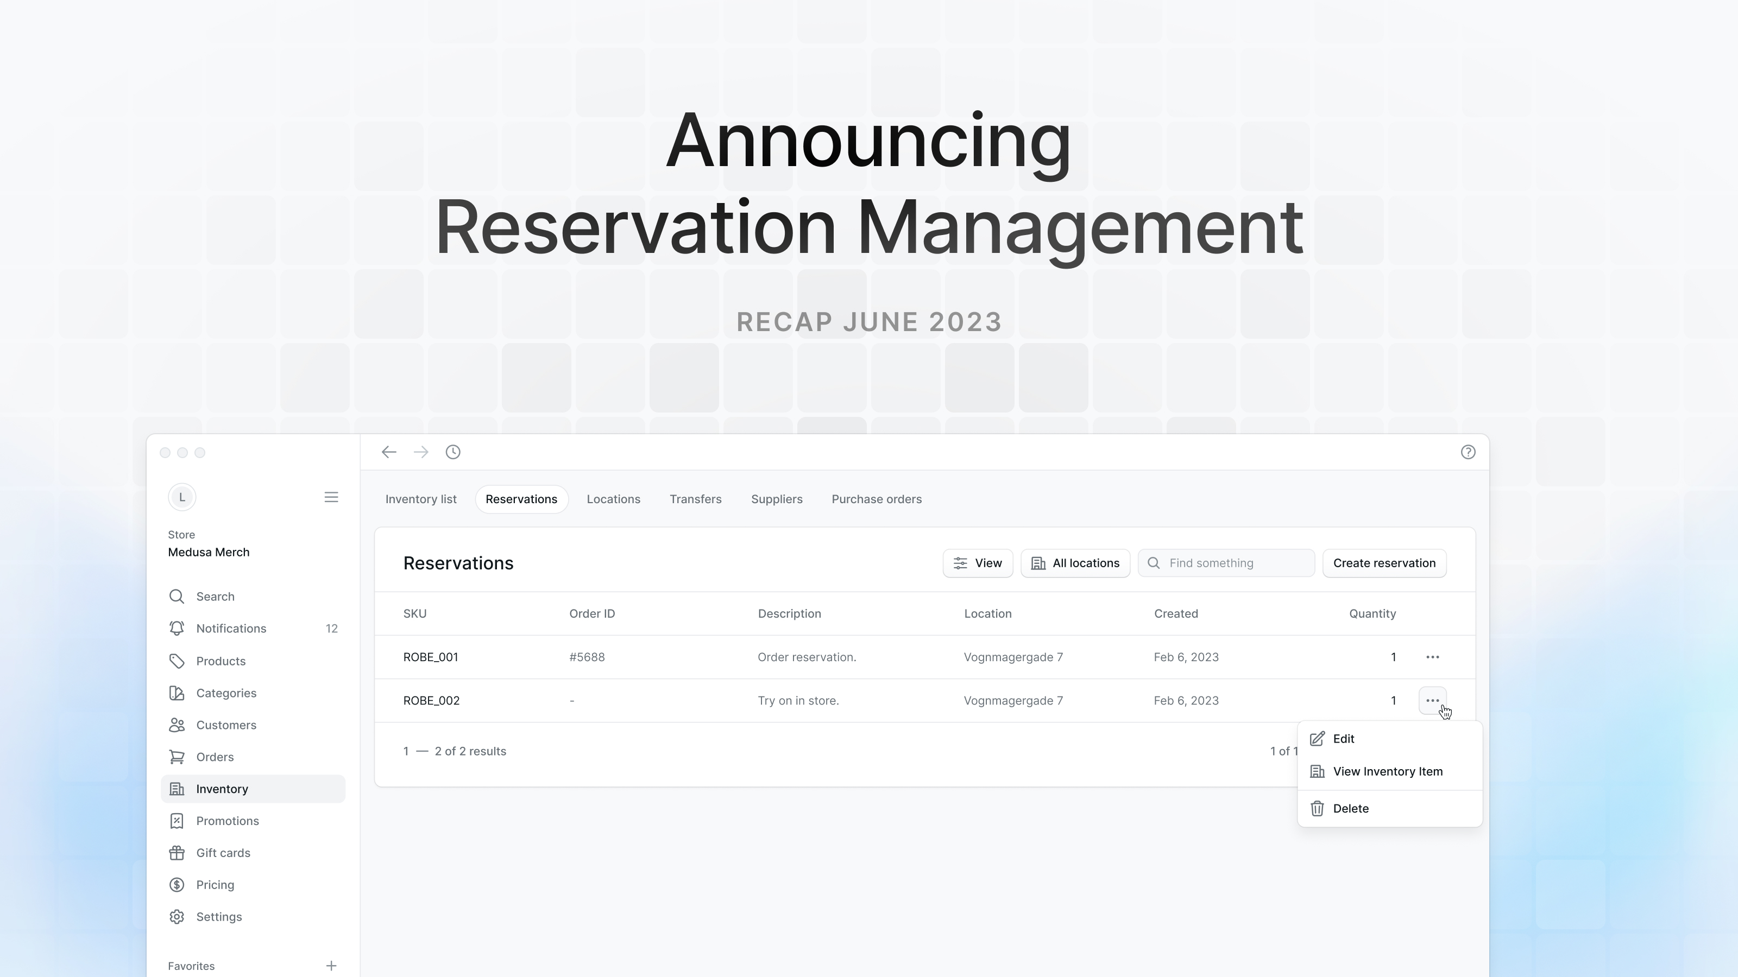The image size is (1738, 977).
Task: Click the Settings gear icon
Action: [177, 917]
